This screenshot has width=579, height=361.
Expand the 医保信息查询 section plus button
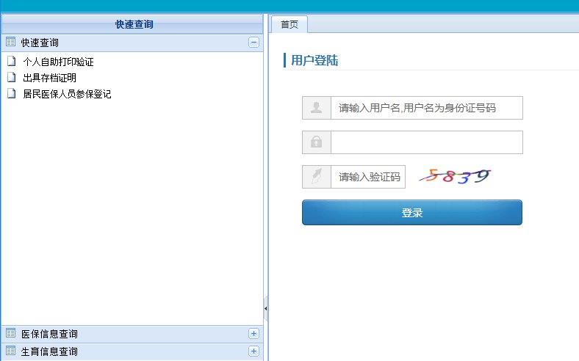point(253,334)
